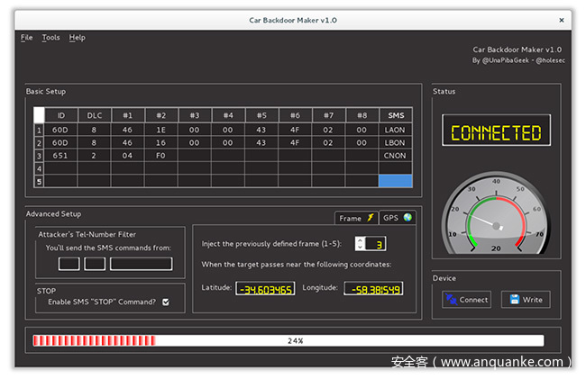Select the highlighted SMS cell in row 5

click(395, 181)
